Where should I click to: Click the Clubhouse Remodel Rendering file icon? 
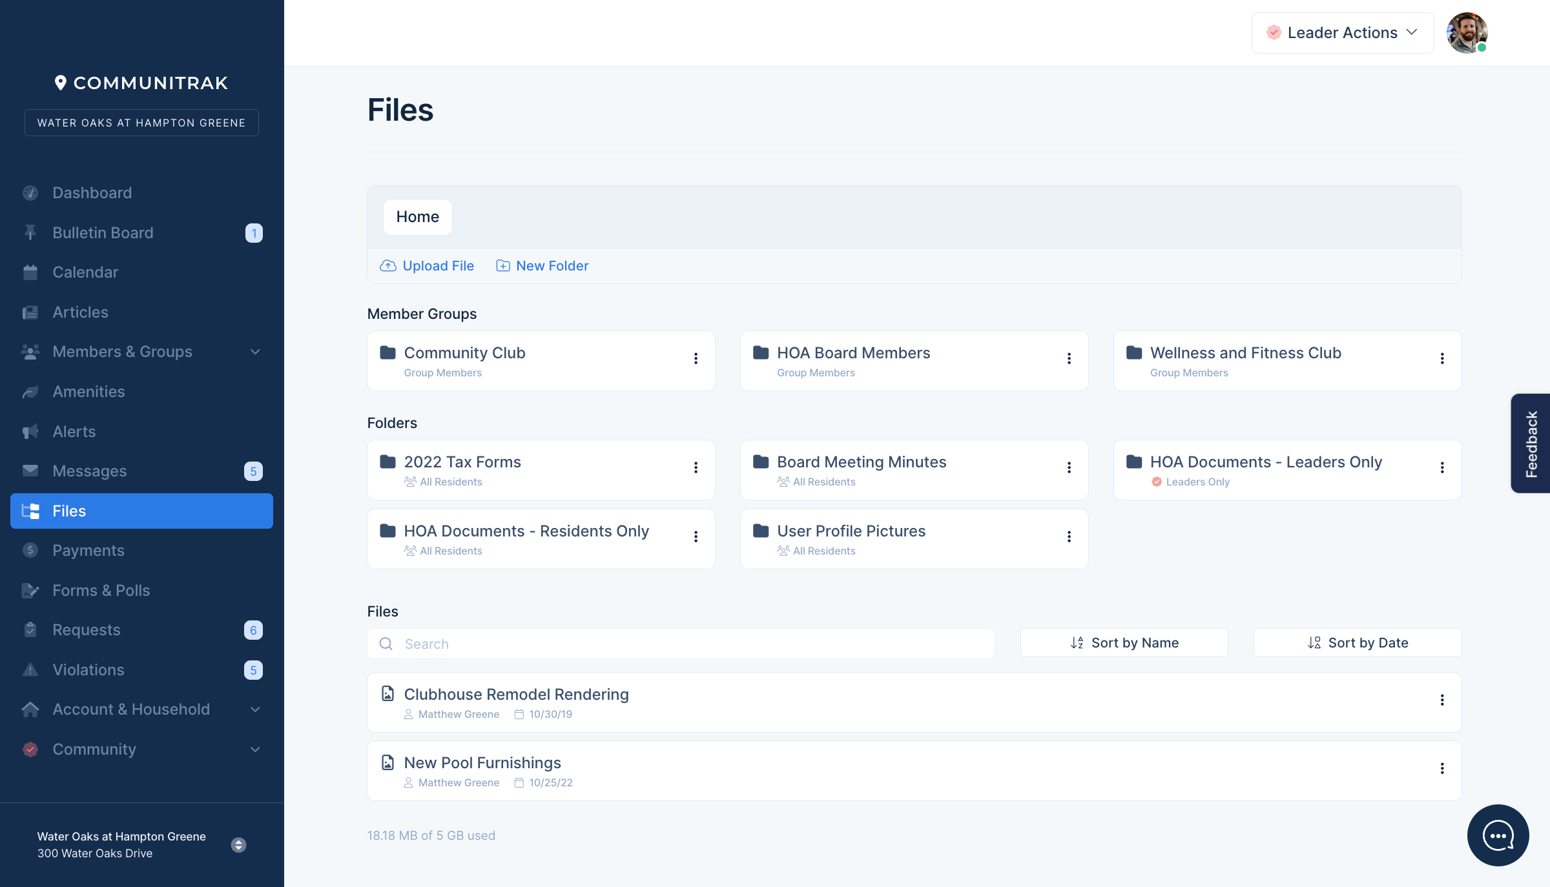(387, 694)
